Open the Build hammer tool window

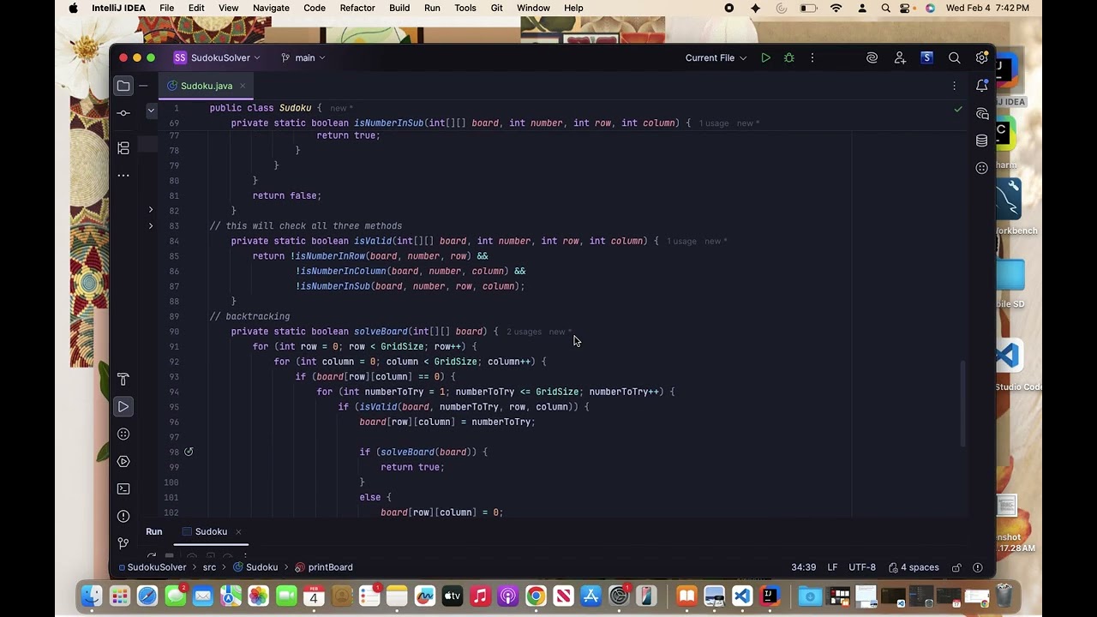(x=123, y=380)
